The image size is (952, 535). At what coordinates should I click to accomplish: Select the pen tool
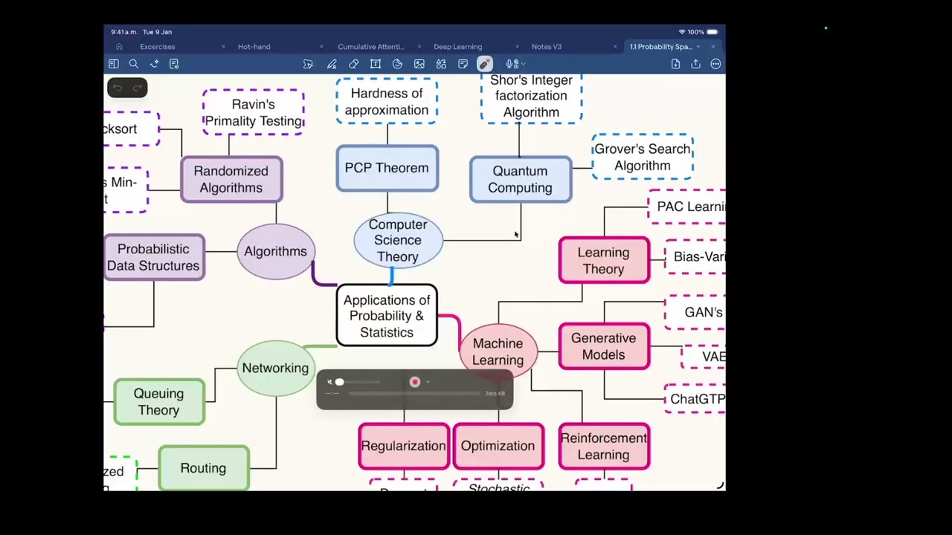coord(332,64)
